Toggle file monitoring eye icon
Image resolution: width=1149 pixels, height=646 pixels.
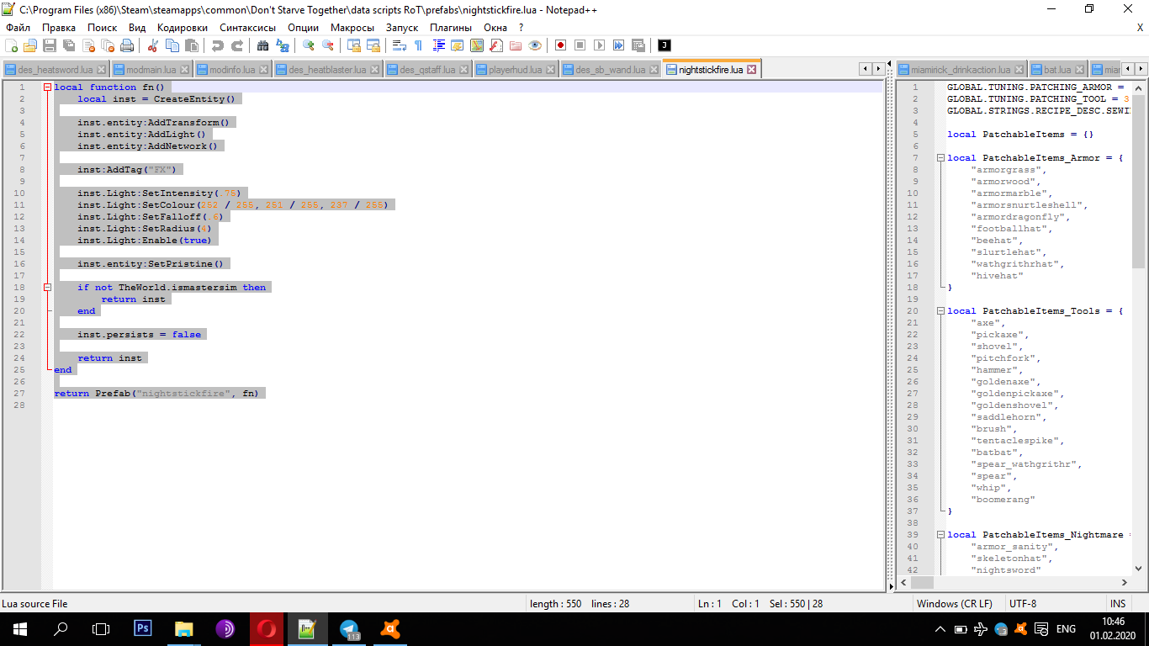tap(534, 45)
